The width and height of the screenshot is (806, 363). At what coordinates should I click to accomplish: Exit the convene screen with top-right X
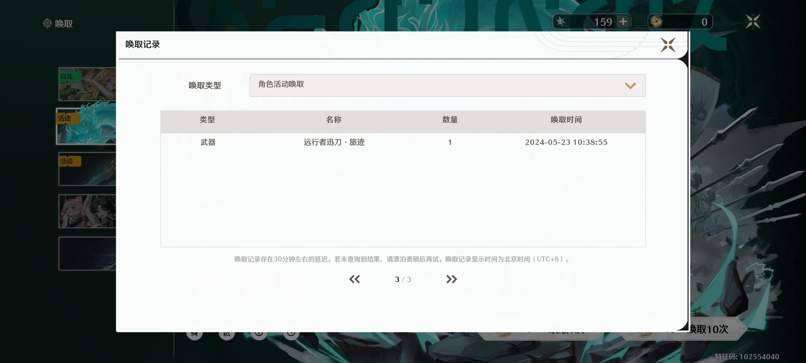[753, 22]
